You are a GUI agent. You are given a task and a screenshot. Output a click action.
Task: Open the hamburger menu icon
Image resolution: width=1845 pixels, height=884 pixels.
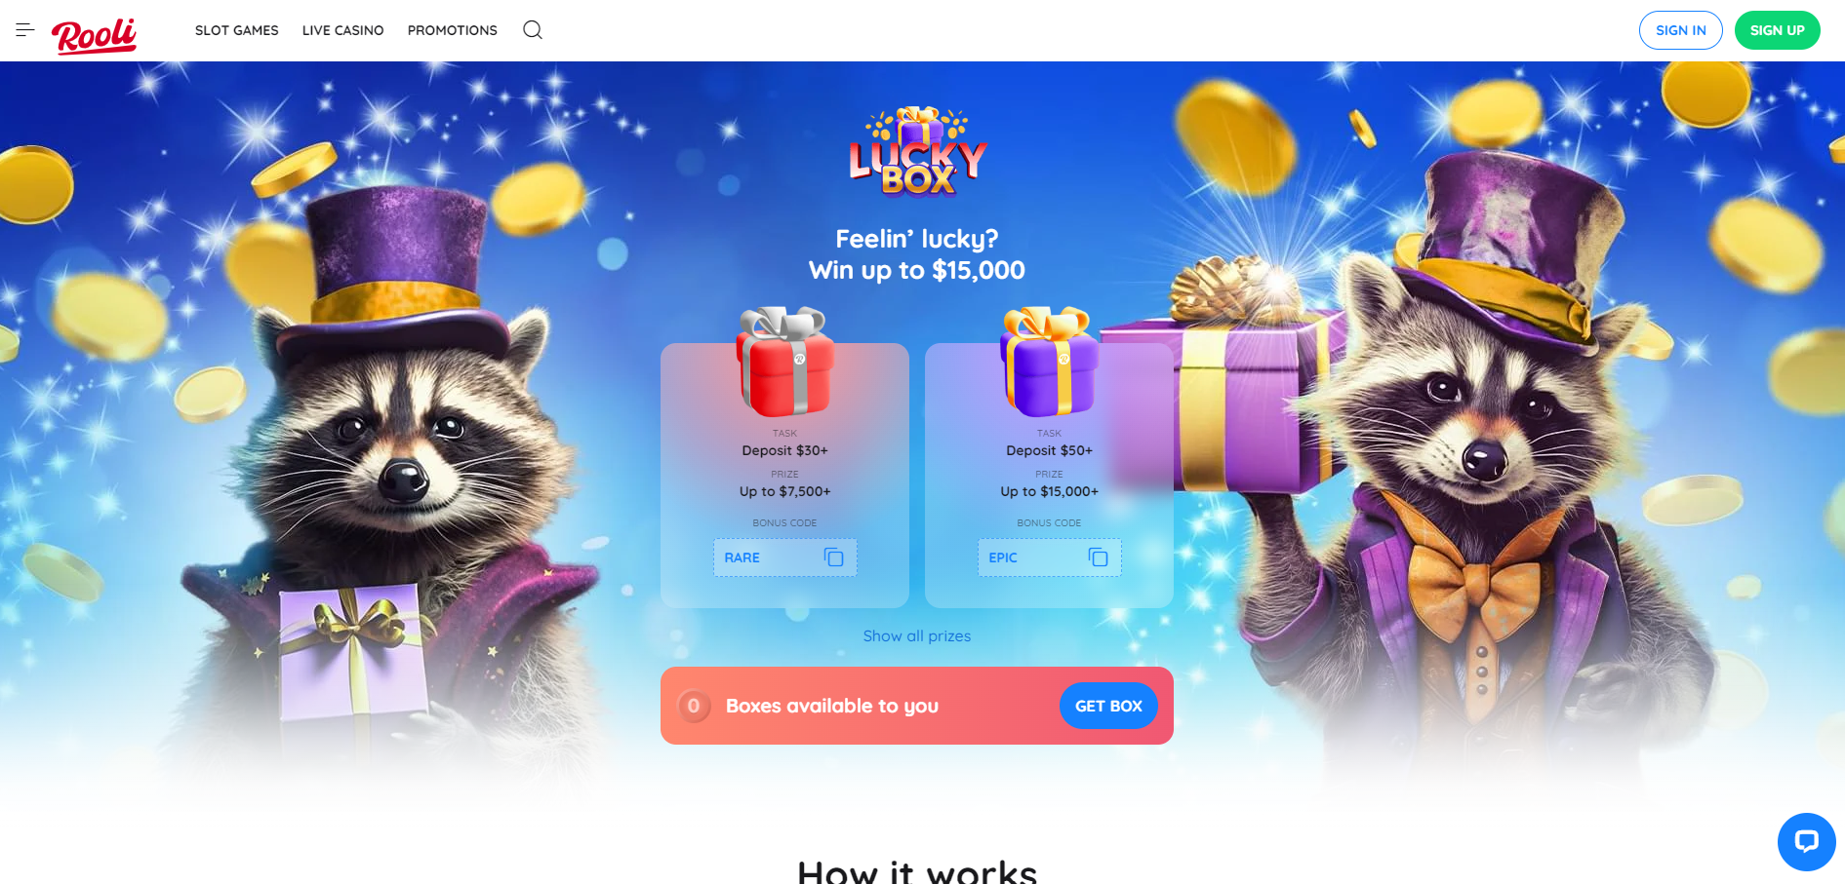25,30
